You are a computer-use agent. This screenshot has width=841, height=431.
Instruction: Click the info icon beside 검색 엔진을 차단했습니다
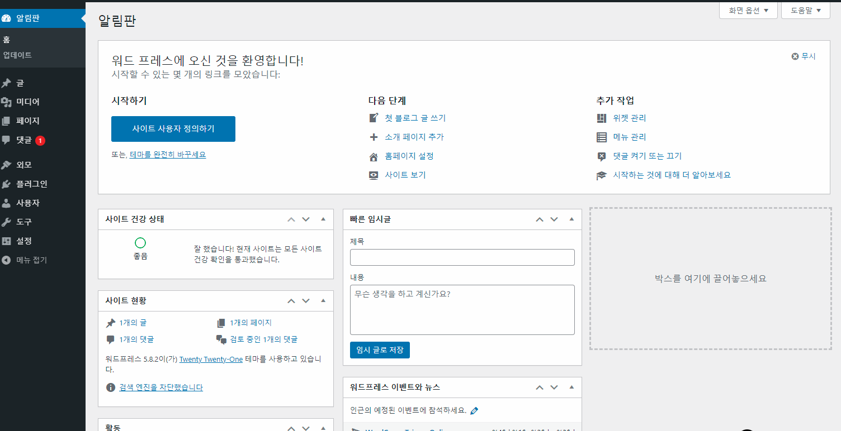pos(111,387)
